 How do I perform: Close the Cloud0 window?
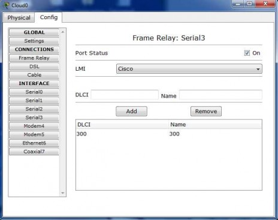click(x=265, y=4)
